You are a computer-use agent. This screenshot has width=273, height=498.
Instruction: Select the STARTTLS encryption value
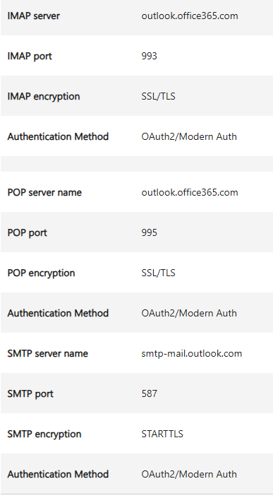162,434
